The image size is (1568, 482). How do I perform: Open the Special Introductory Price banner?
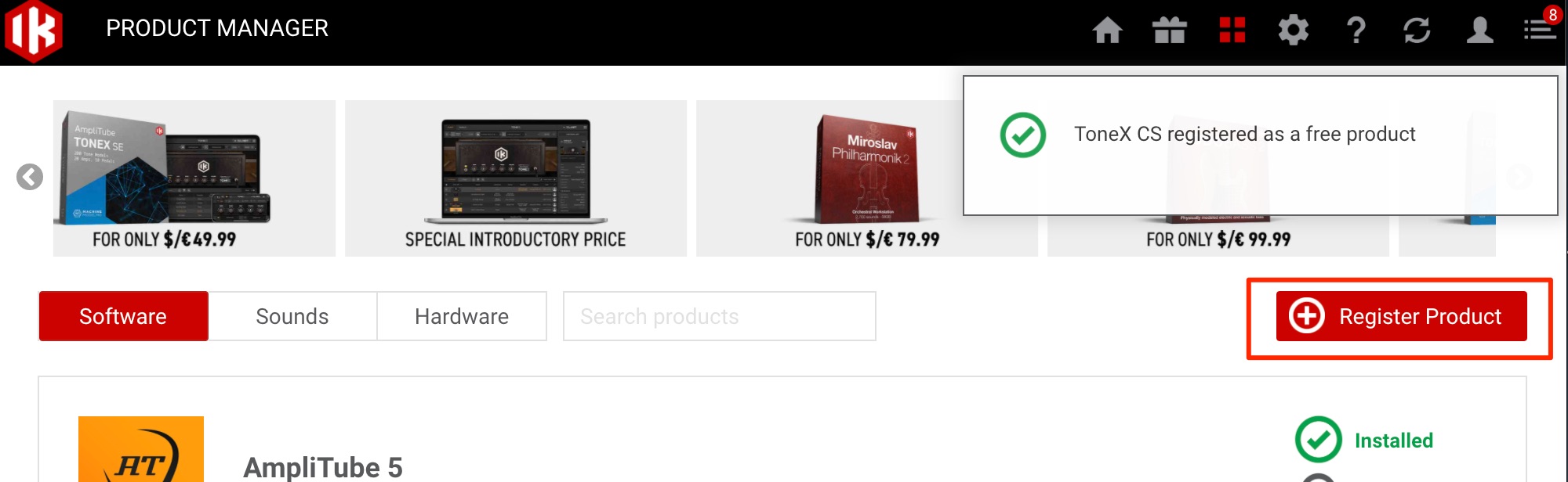tap(516, 178)
